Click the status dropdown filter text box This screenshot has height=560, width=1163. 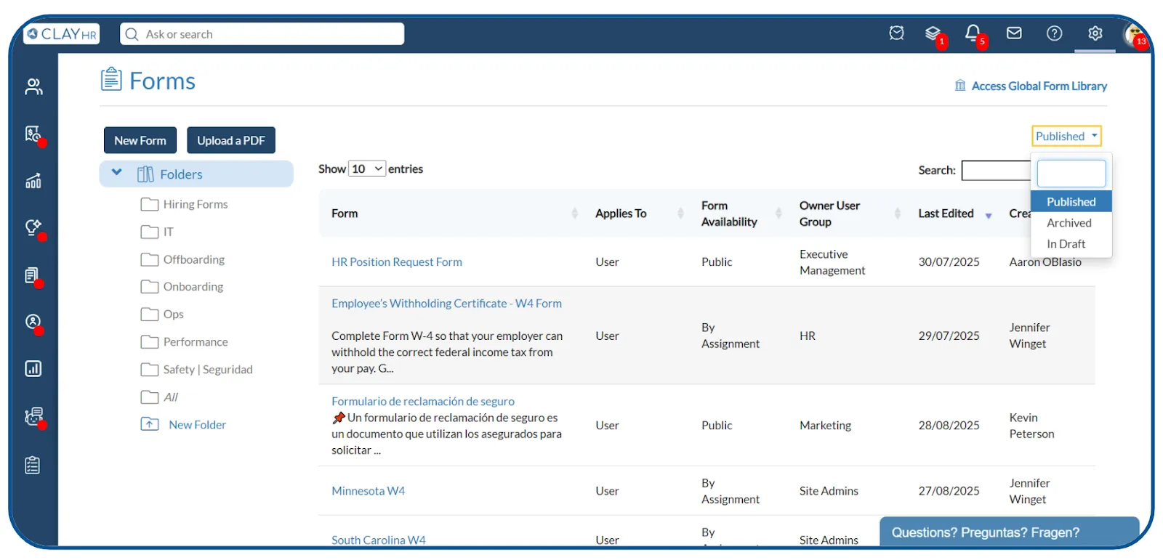tap(1071, 174)
